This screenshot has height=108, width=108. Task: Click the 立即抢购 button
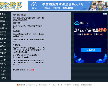pyautogui.click(x=91, y=50)
